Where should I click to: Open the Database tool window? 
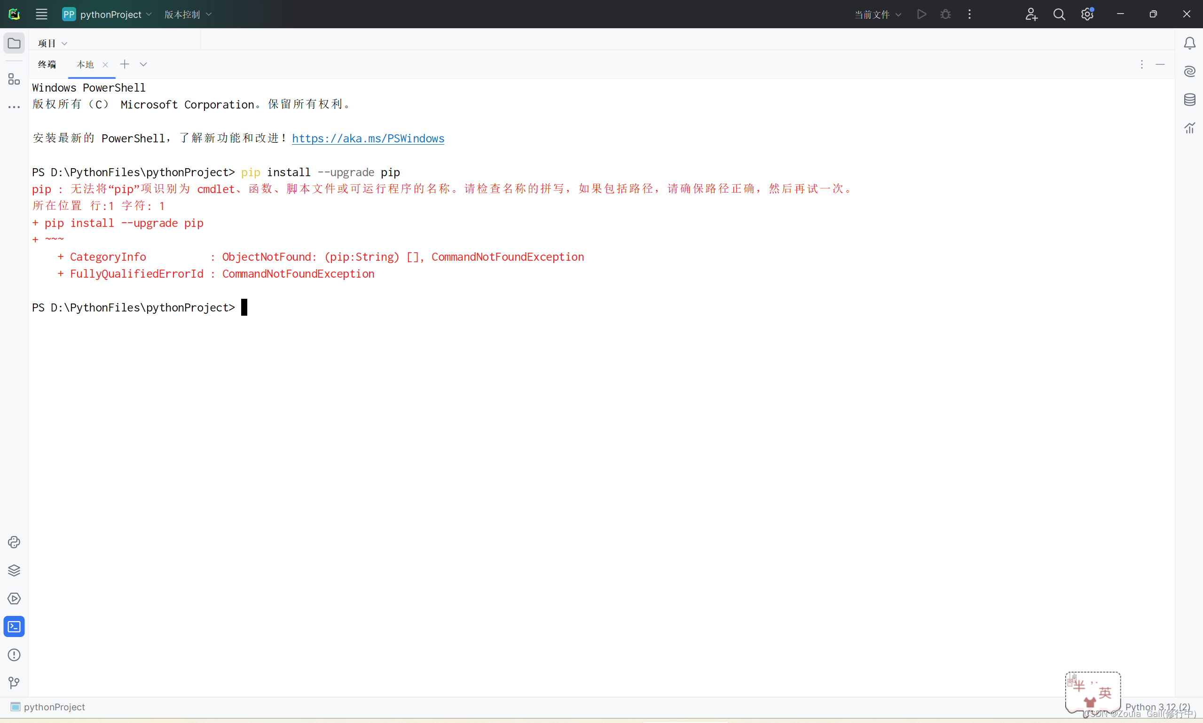(x=1189, y=100)
